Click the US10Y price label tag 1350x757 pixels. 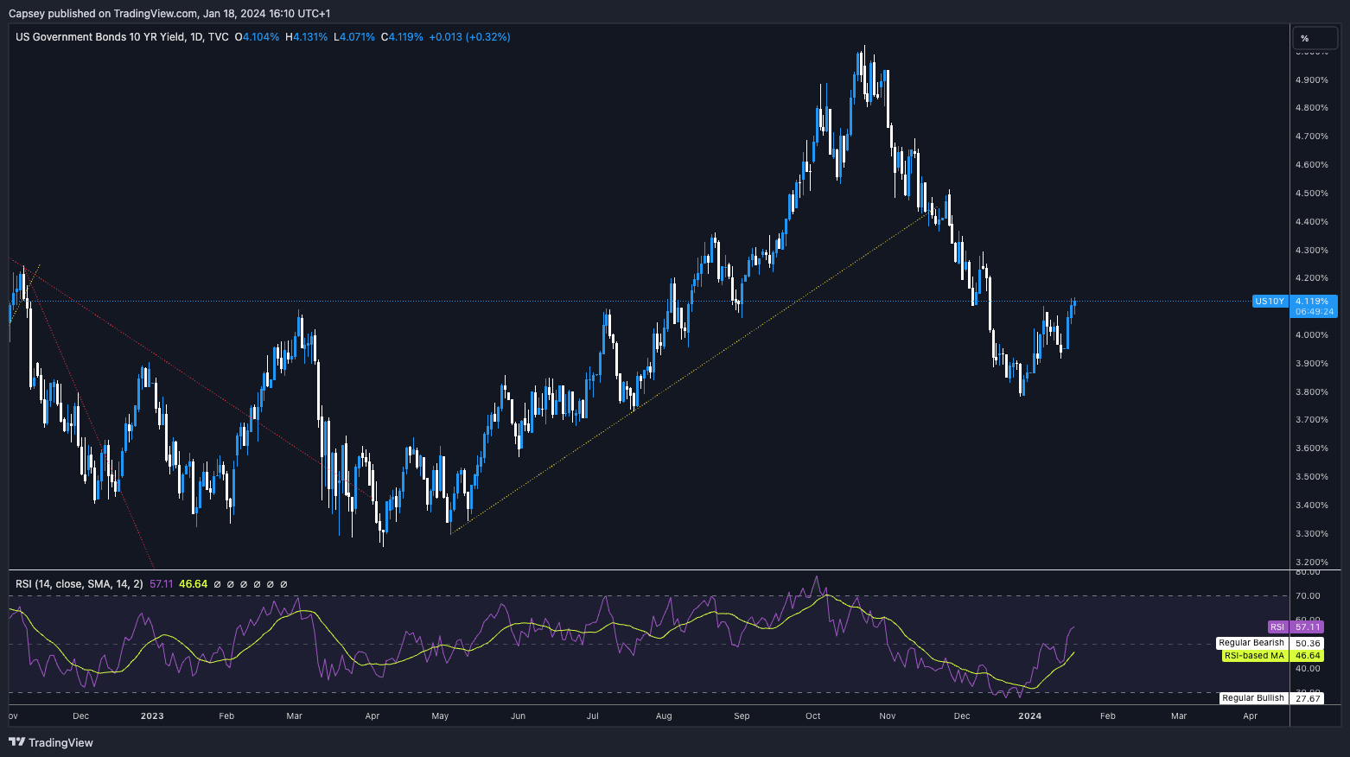1269,302
